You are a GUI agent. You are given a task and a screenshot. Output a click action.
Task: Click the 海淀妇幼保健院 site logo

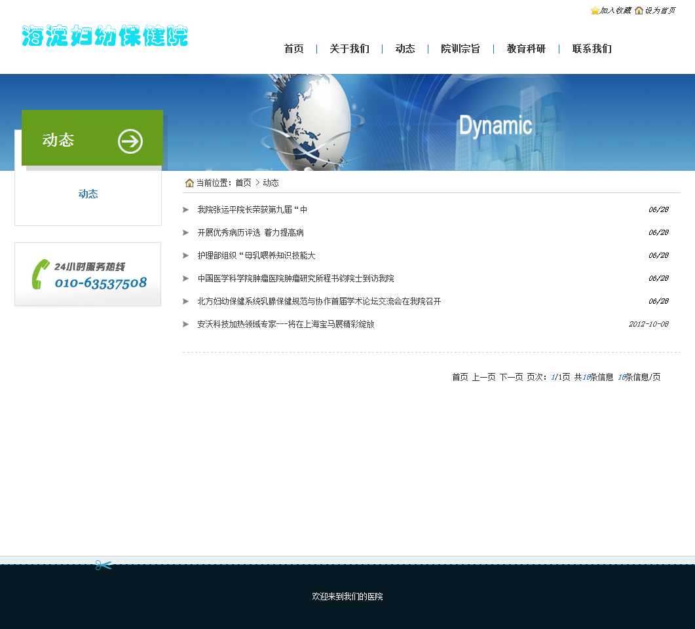point(105,36)
